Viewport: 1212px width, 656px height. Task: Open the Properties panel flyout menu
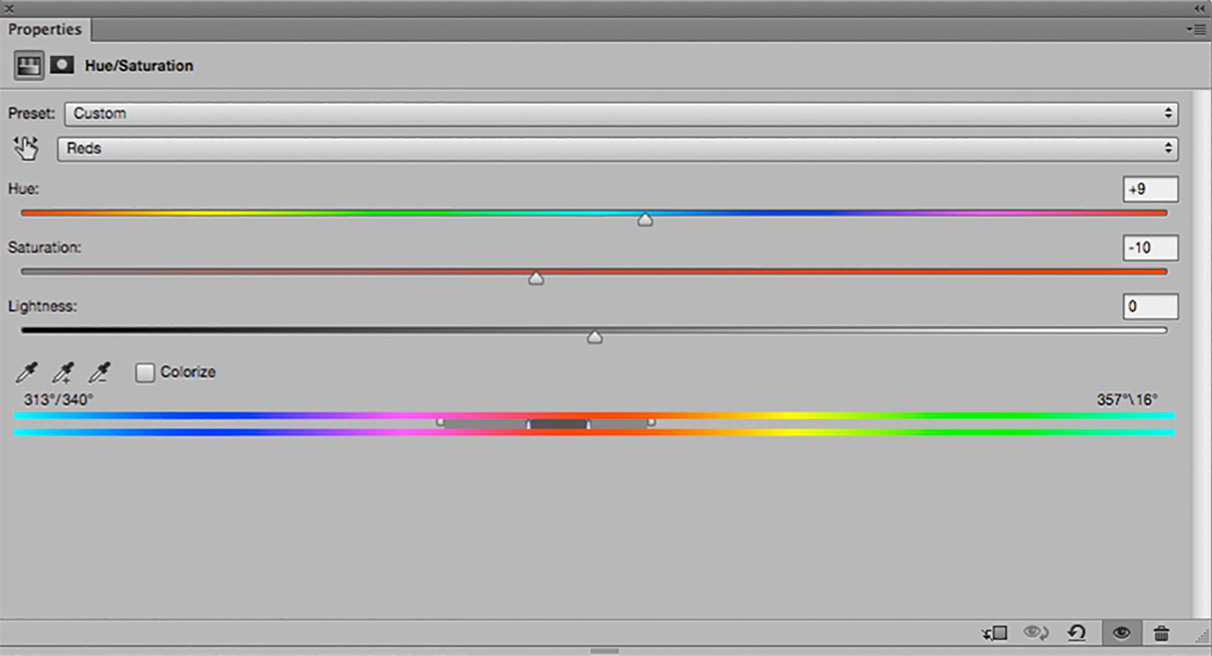1196,30
